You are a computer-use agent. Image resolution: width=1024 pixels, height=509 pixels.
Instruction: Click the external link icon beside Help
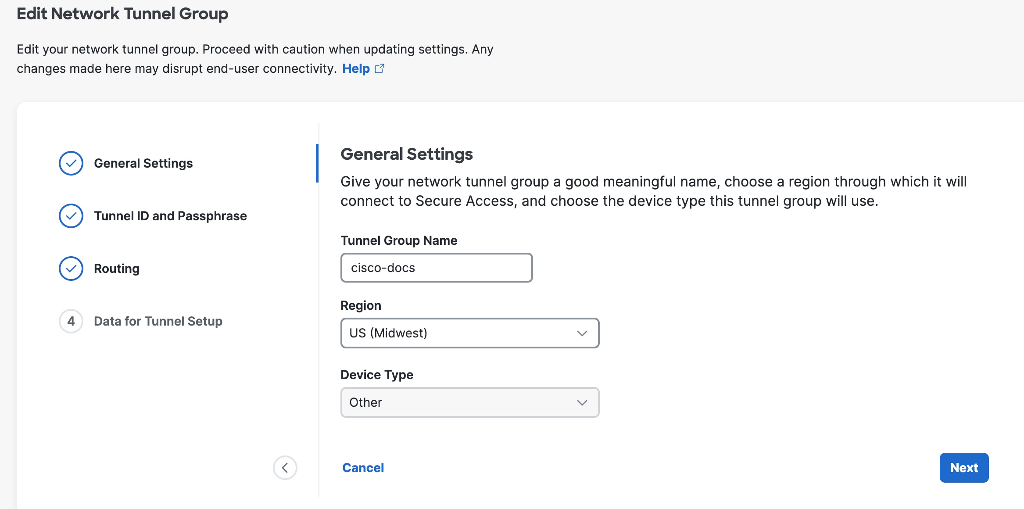(x=379, y=68)
